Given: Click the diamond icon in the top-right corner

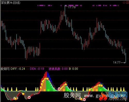Looking at the screenshot, I should (124, 3).
